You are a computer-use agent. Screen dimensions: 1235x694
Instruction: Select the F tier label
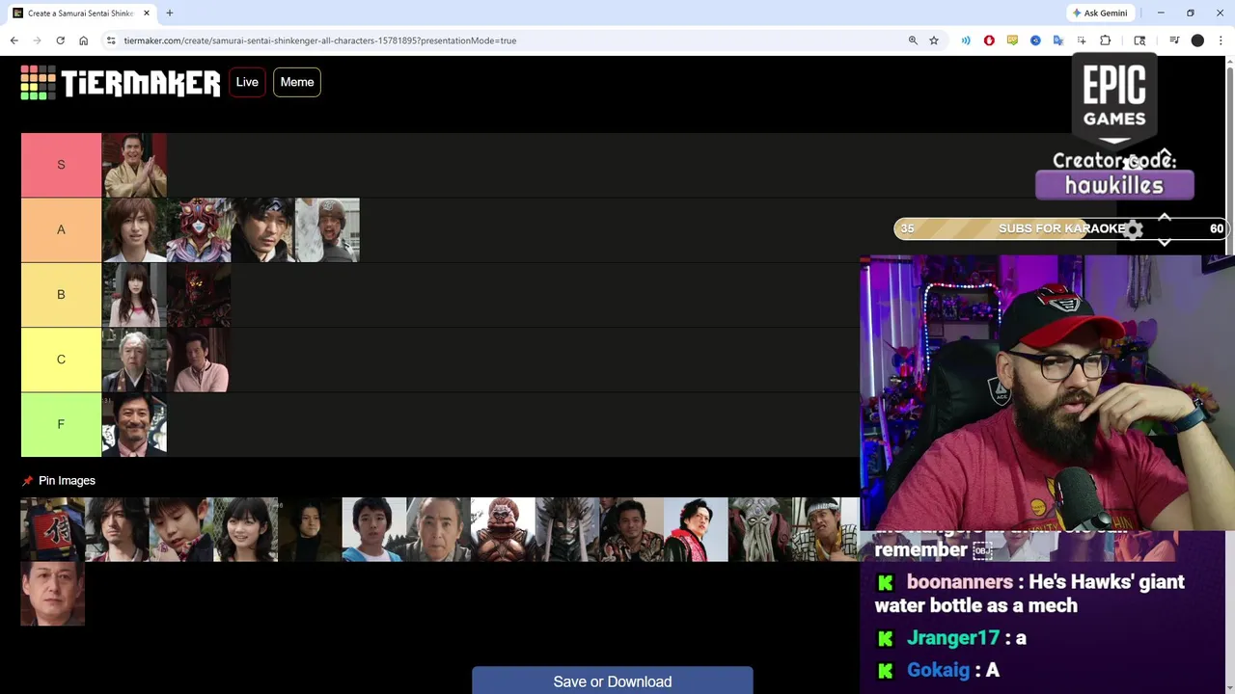click(x=61, y=424)
